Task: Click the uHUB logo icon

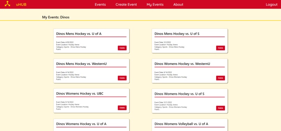Action: [7, 4]
